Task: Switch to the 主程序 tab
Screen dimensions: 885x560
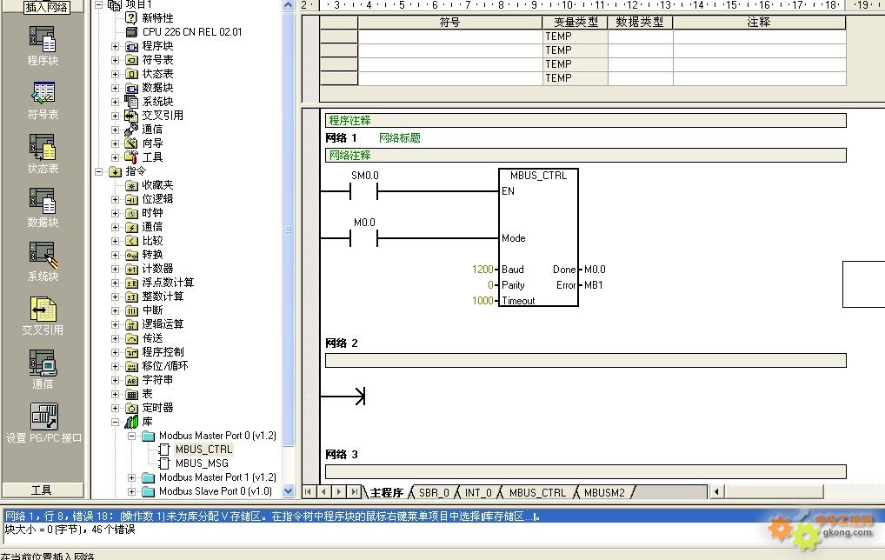Action: point(387,493)
